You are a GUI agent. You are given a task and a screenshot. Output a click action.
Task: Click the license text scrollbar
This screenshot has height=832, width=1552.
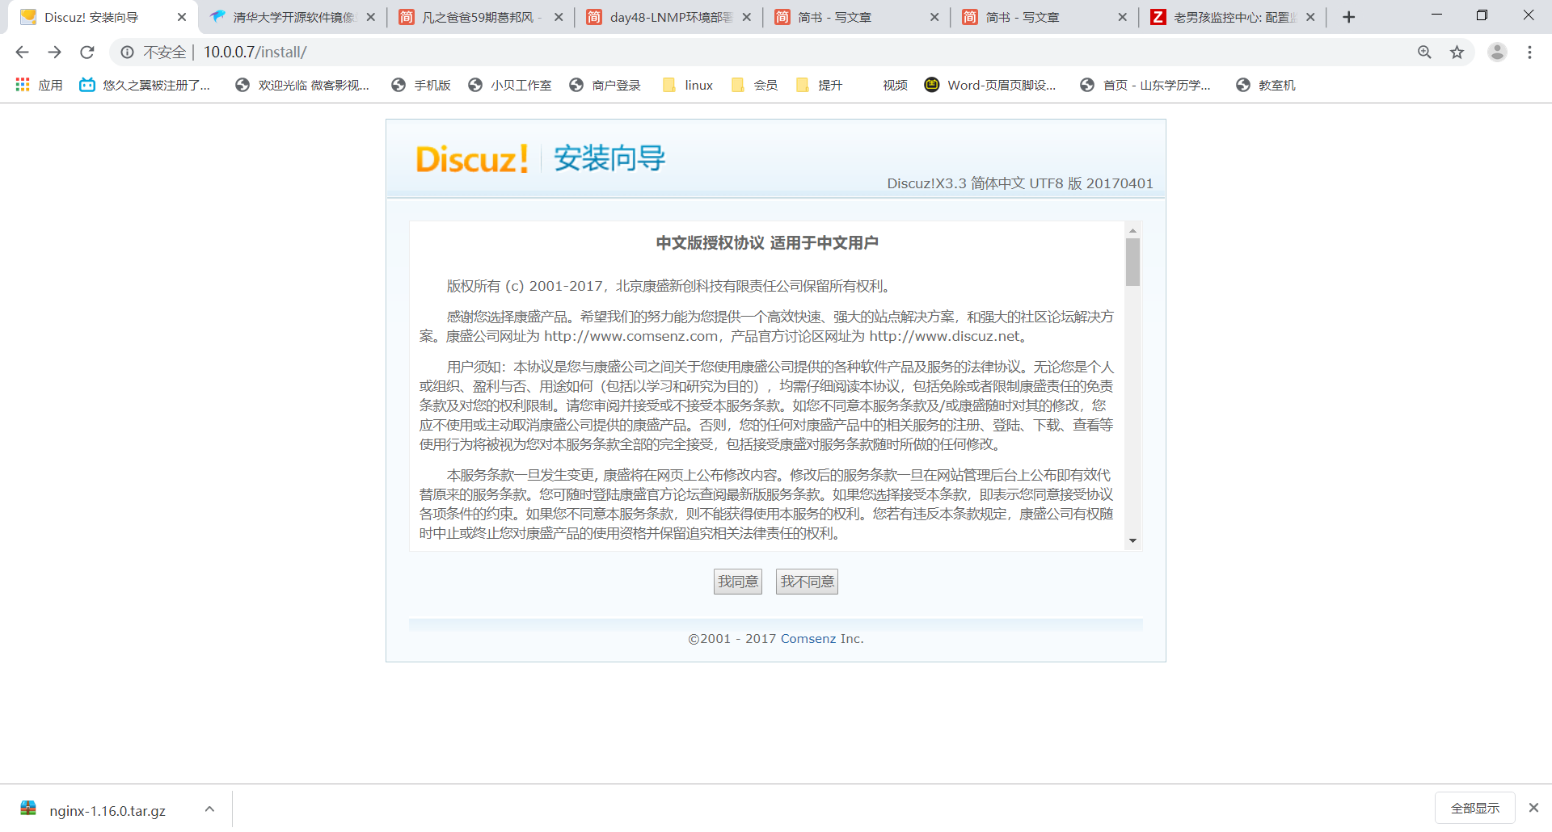(1133, 261)
